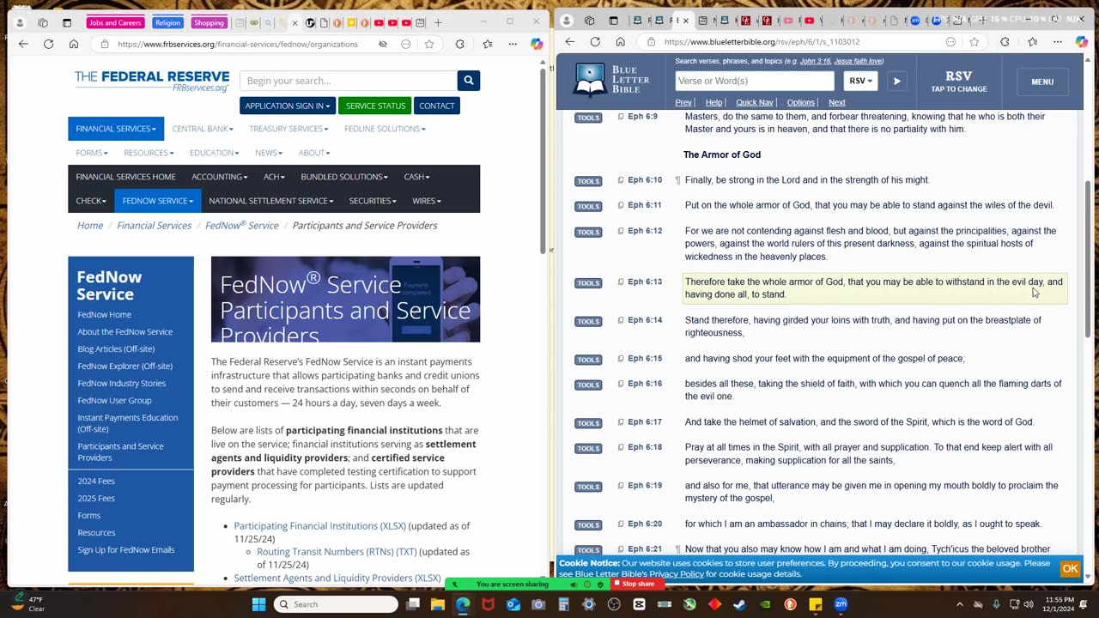Click the TOOLS badge for Eph 6:13
The height and width of the screenshot is (618, 1099).
click(x=588, y=283)
